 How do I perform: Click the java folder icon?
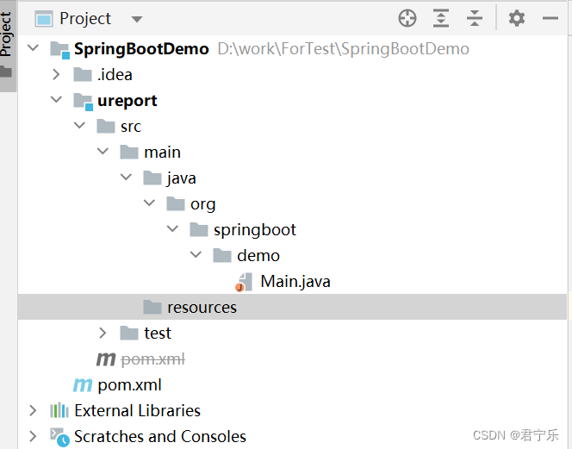(152, 178)
